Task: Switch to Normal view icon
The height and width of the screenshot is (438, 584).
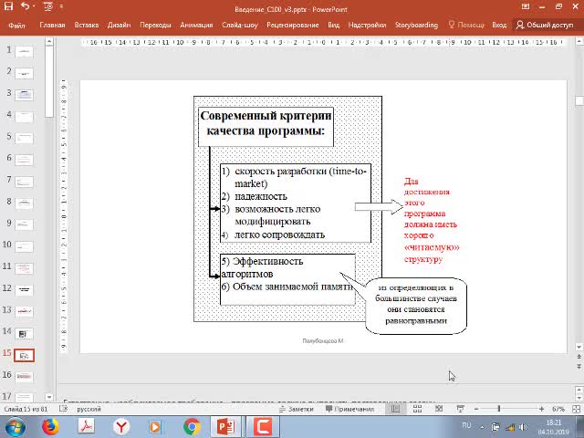Action: click(395, 409)
